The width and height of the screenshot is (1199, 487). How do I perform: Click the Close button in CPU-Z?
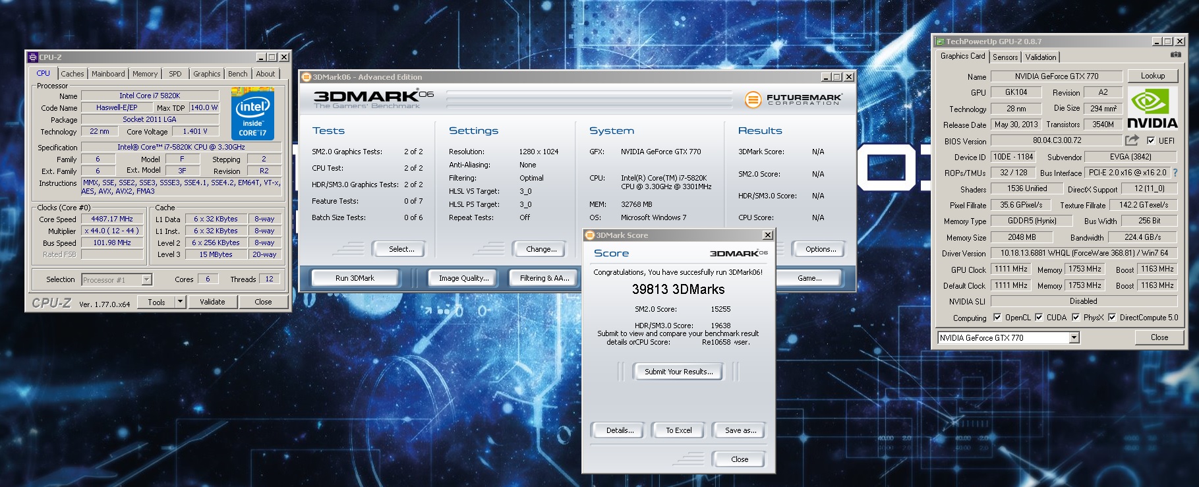[x=263, y=302]
